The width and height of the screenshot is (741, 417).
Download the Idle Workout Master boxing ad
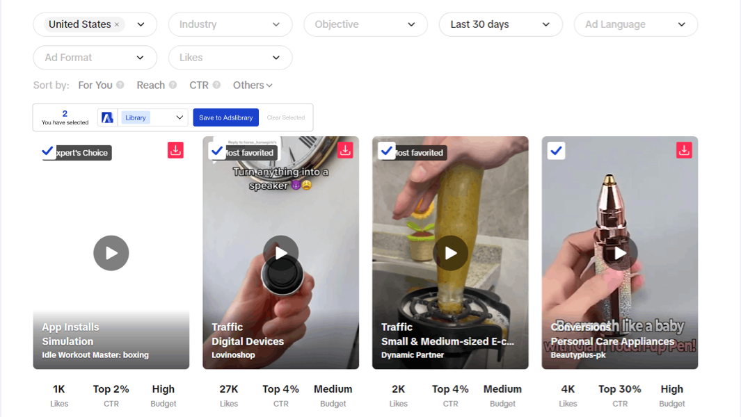[175, 150]
